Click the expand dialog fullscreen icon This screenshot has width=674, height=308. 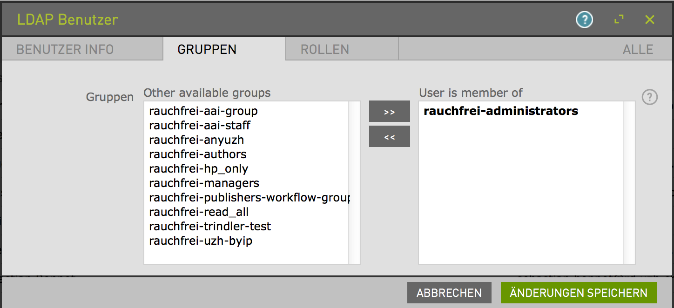click(619, 20)
